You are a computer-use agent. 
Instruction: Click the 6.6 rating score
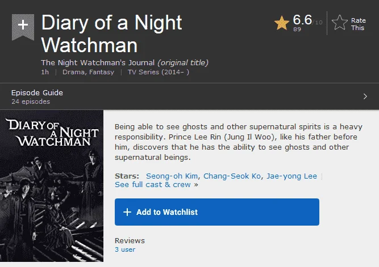pos(302,19)
